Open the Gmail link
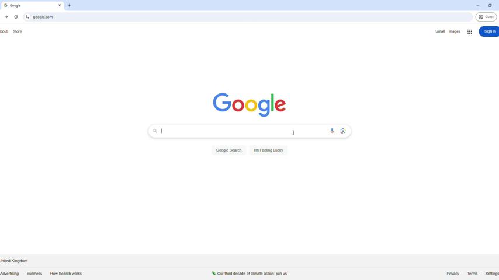Viewport: 499px width, 280px height. point(440,32)
